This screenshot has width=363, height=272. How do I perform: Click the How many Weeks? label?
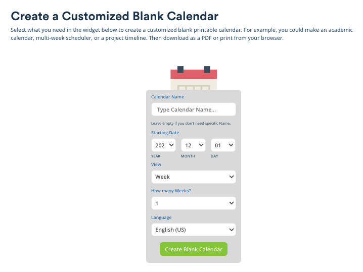(171, 191)
